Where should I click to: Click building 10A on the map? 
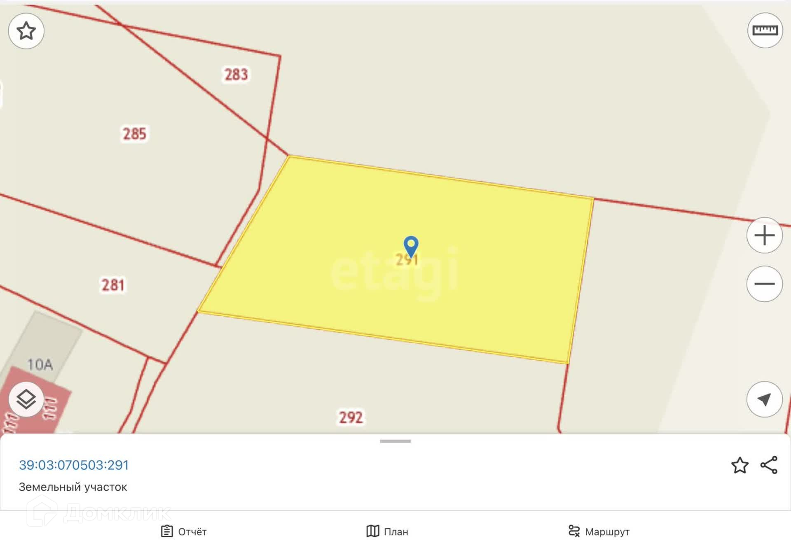coord(40,364)
